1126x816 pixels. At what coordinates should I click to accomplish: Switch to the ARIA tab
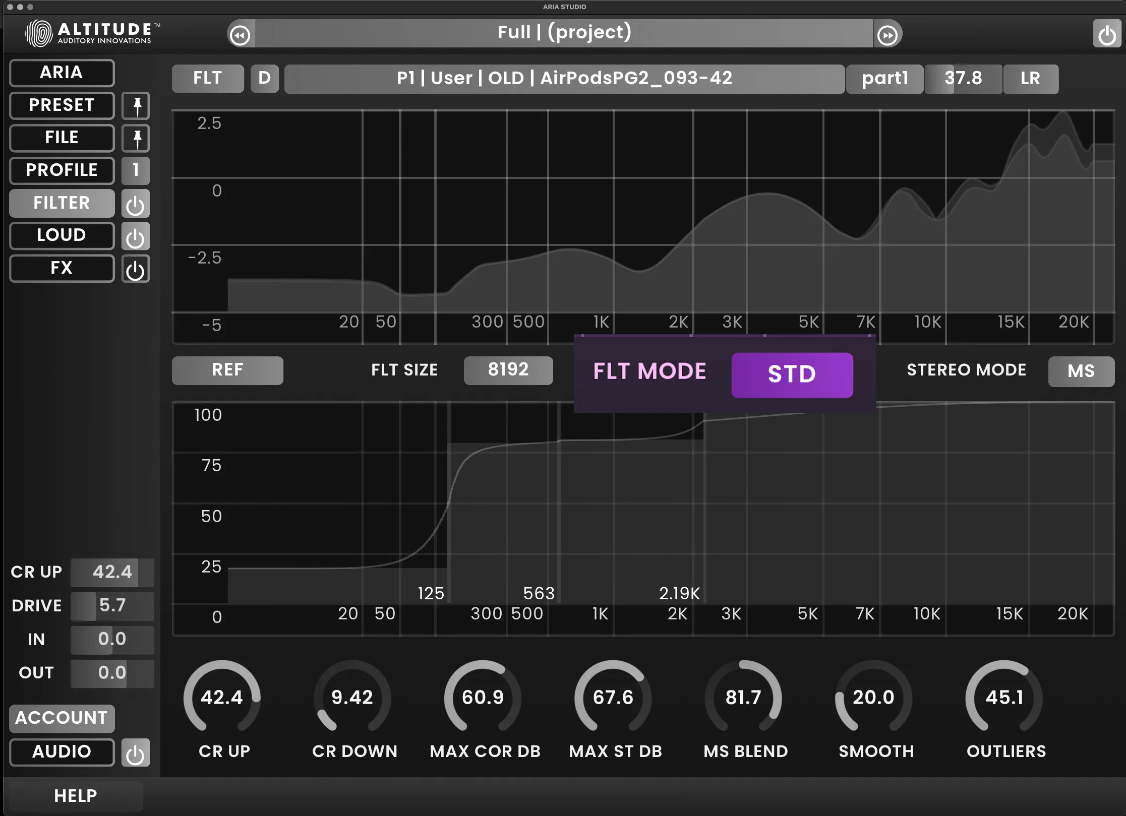(62, 73)
